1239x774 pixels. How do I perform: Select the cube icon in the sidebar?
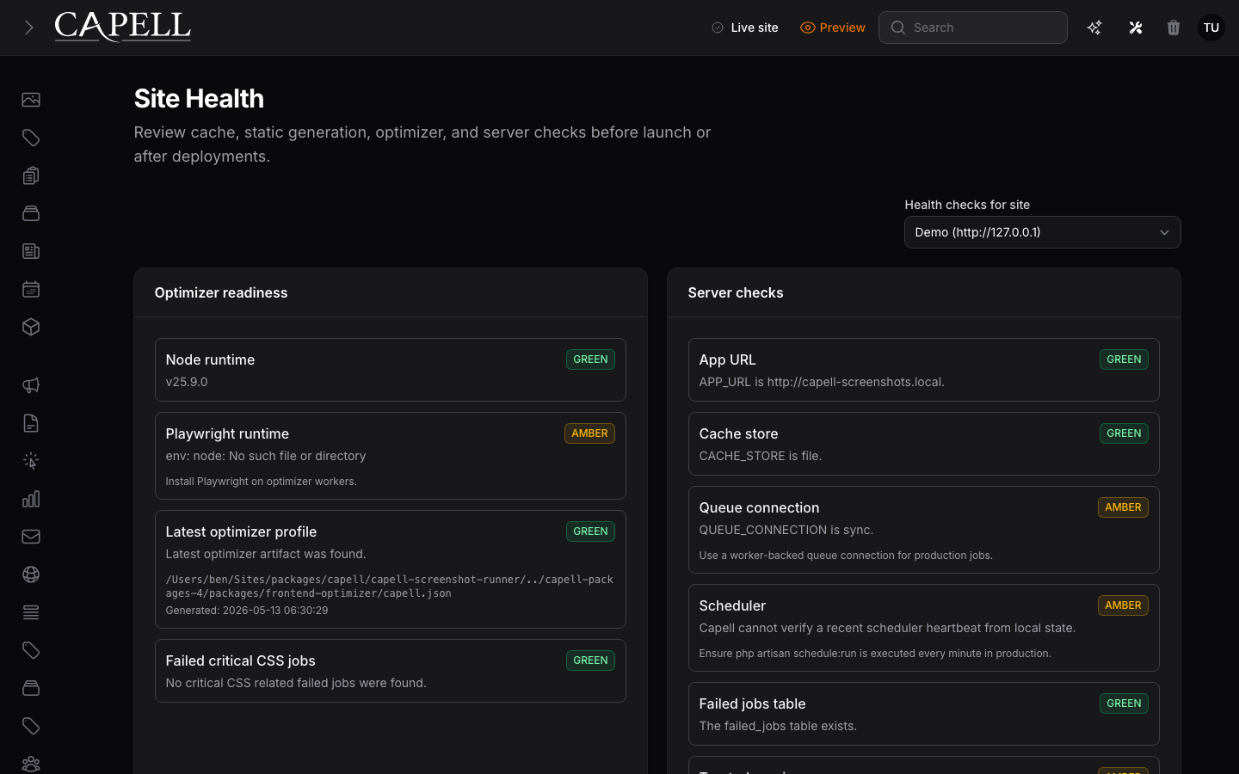(x=31, y=327)
